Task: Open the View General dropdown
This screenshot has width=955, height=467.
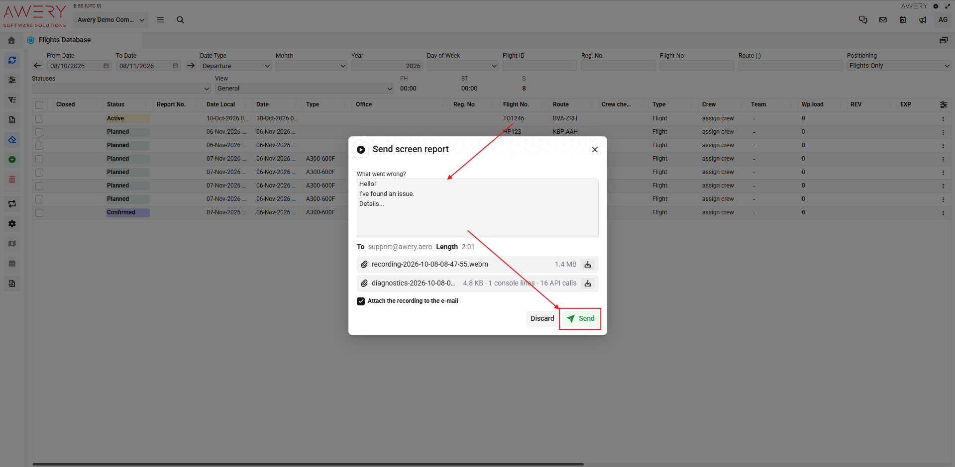Action: click(x=305, y=89)
